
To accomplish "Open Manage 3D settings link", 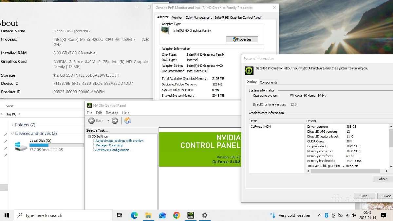I will (109, 145).
